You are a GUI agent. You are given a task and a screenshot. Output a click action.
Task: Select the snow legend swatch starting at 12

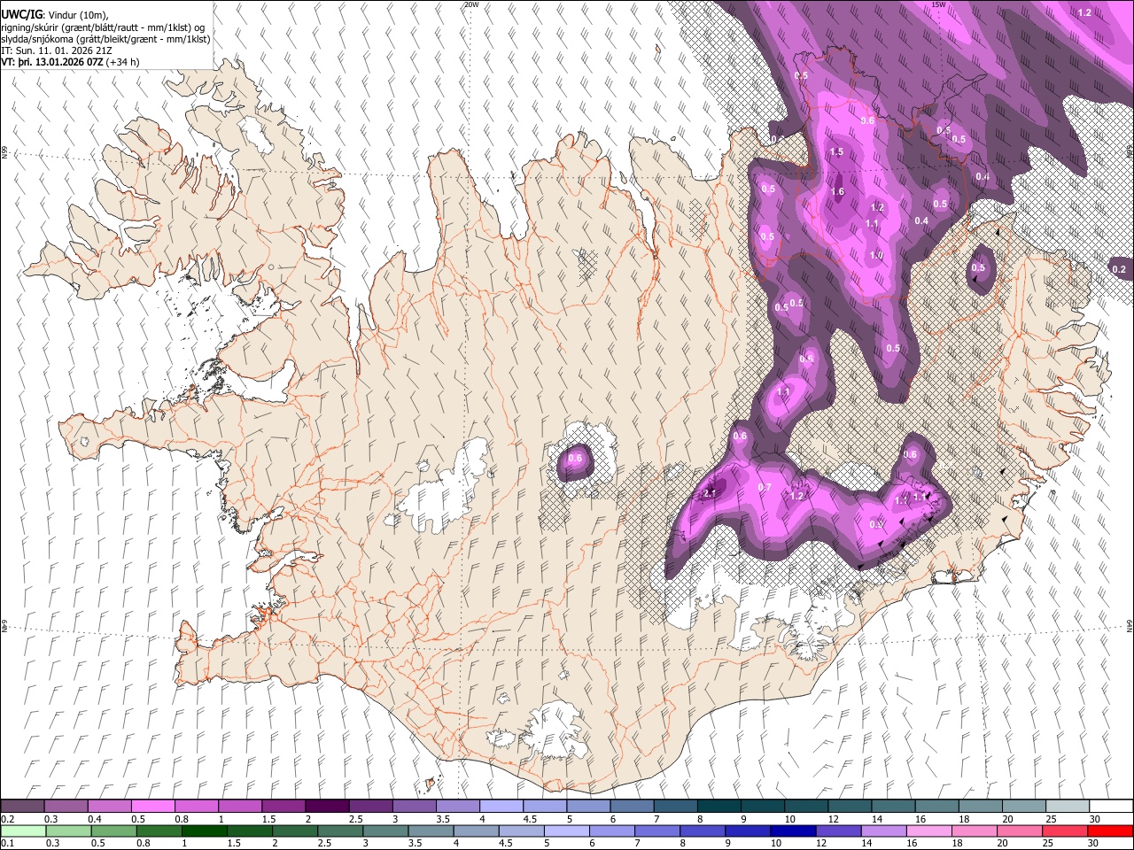848,806
